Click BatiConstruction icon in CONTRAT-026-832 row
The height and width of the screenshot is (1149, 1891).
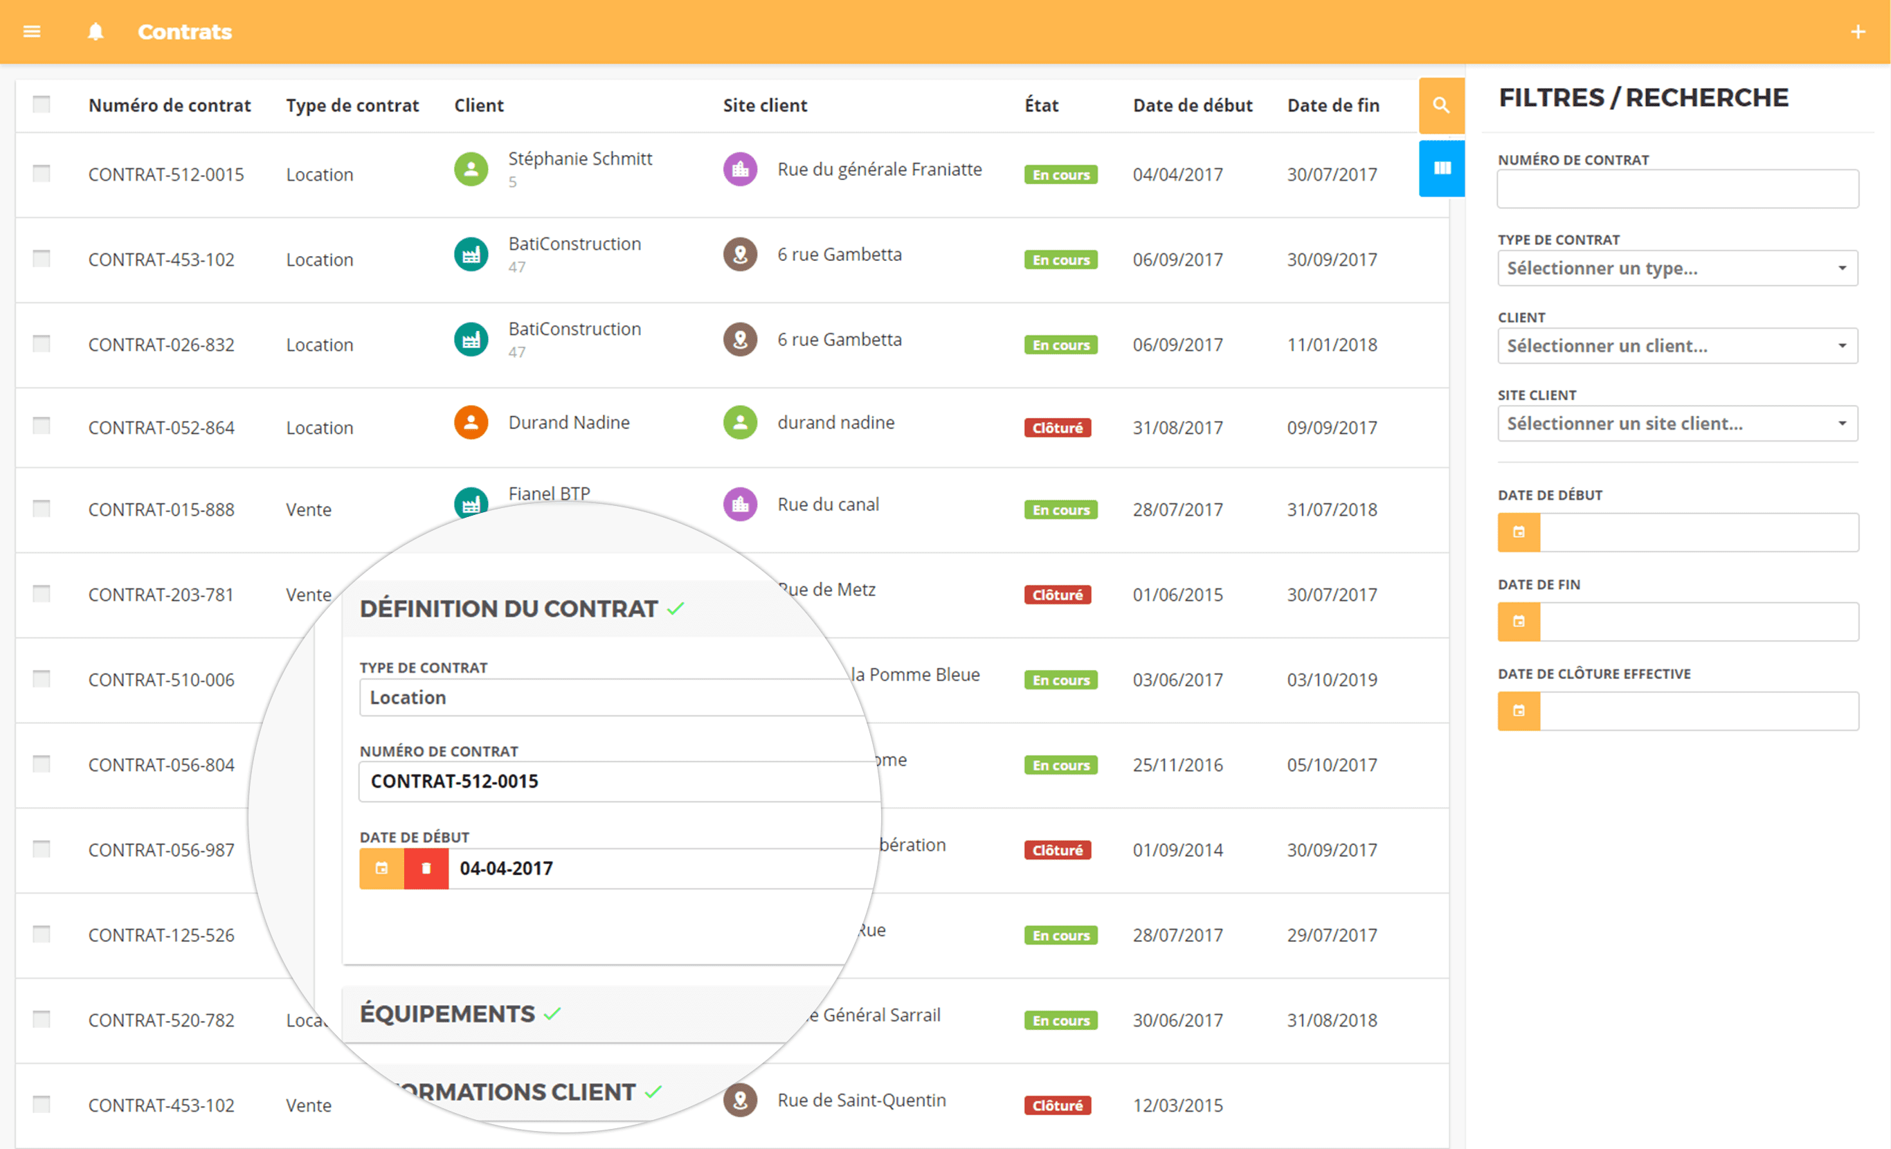[x=471, y=339]
